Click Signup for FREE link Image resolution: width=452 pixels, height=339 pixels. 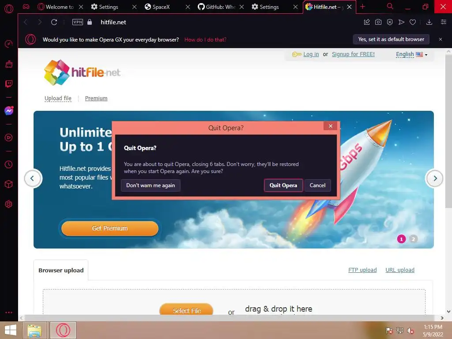click(353, 54)
